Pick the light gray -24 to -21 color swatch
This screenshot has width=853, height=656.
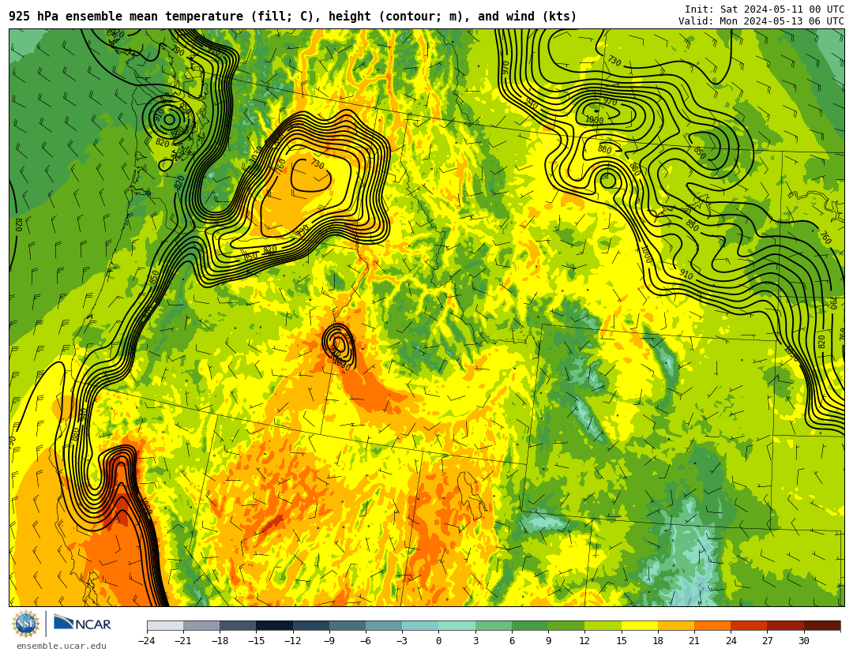pos(165,625)
